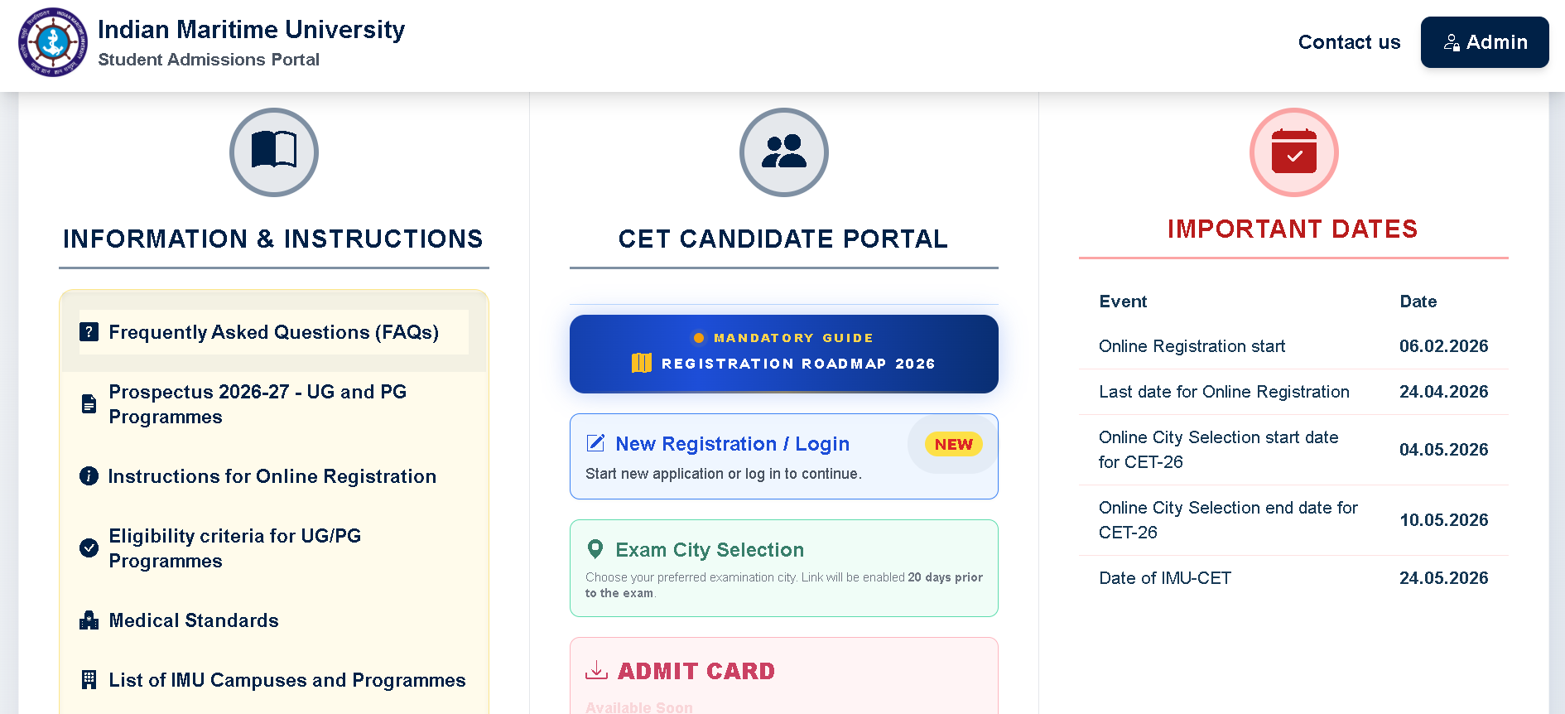Click the Admin login button
Screen dimensions: 1565x714
pos(1485,42)
